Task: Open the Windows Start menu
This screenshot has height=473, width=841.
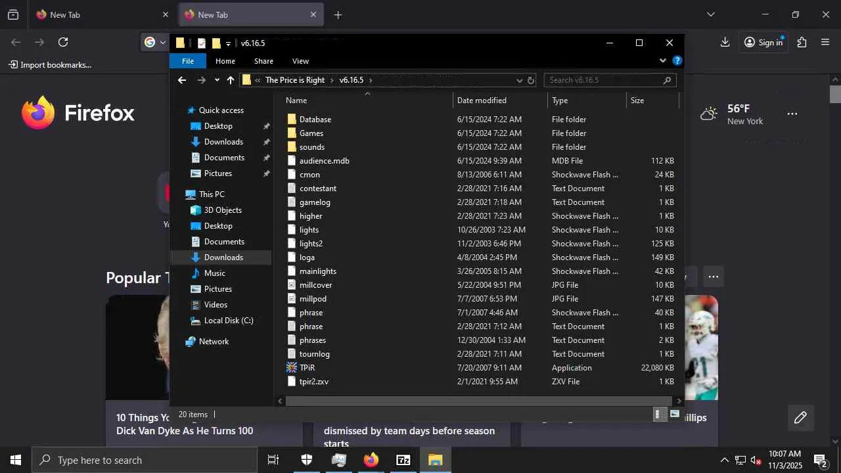Action: click(x=16, y=460)
